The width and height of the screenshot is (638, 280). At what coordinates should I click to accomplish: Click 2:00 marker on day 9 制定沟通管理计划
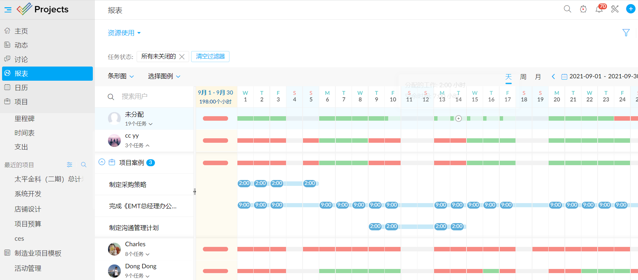point(375,226)
